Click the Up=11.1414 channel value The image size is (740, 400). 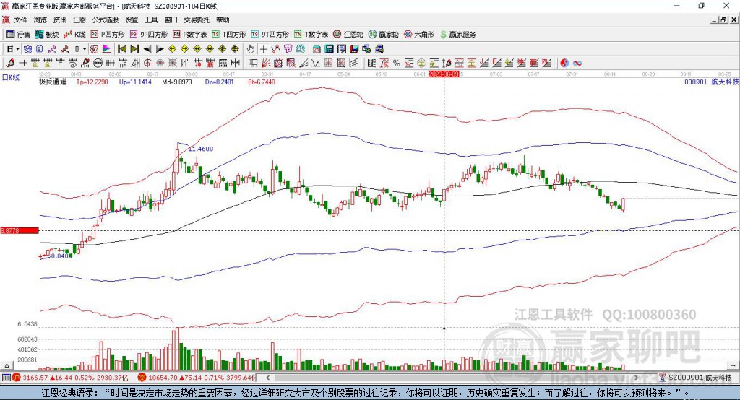[x=135, y=82]
